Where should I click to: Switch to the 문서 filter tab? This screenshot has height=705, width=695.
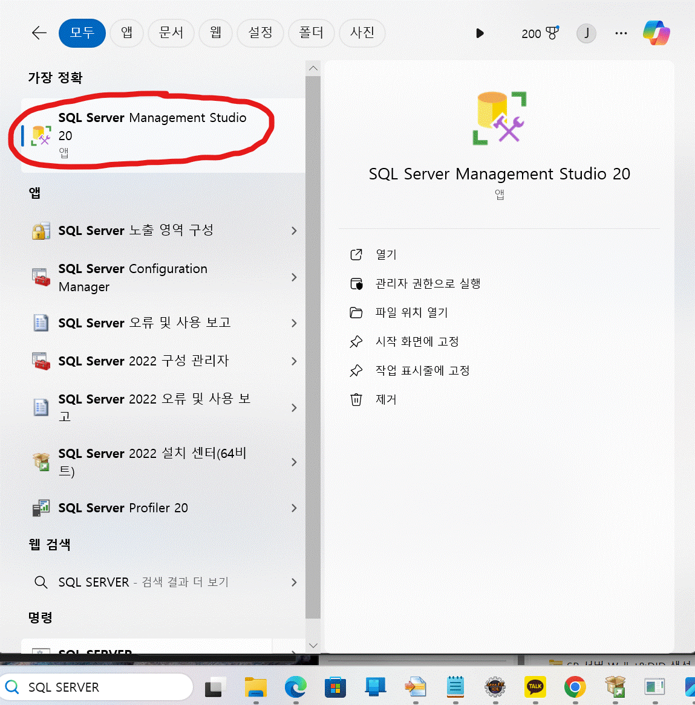171,33
